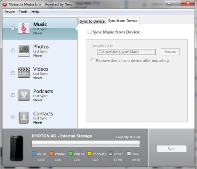Switch to Sync to Device tab
The height and width of the screenshot is (169, 197).
[92, 21]
